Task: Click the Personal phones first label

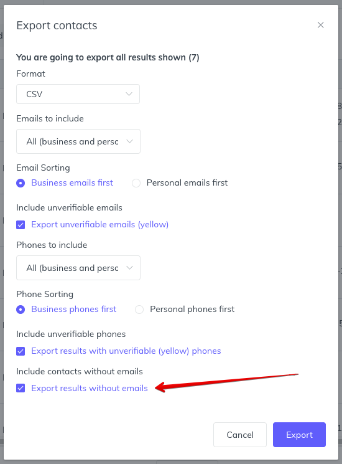Action: click(x=192, y=310)
